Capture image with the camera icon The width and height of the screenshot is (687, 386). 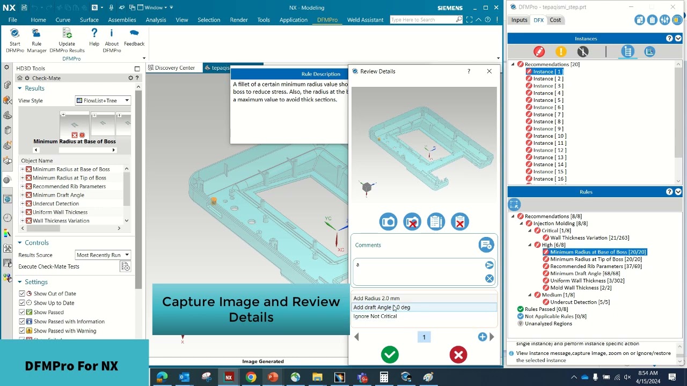tap(388, 222)
